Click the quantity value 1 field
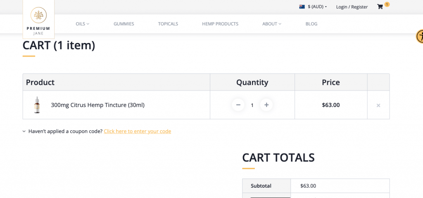The image size is (423, 198). coord(252,105)
